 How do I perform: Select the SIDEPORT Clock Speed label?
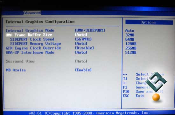point(32,39)
